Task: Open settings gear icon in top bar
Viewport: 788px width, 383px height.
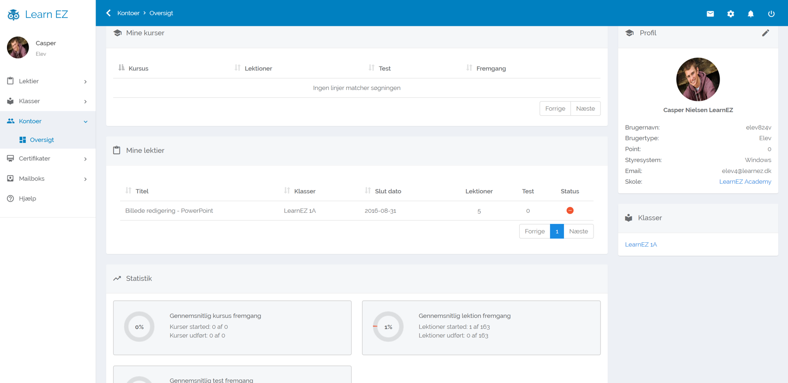Action: click(730, 14)
